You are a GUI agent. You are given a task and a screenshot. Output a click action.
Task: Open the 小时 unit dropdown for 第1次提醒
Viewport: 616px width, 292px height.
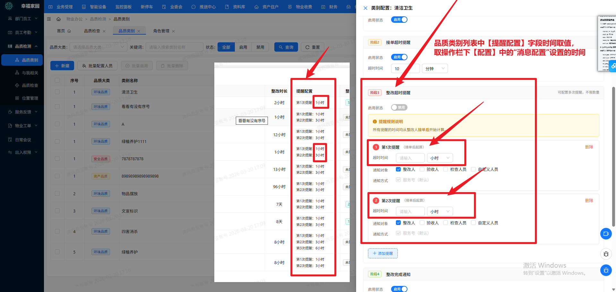[440, 158]
